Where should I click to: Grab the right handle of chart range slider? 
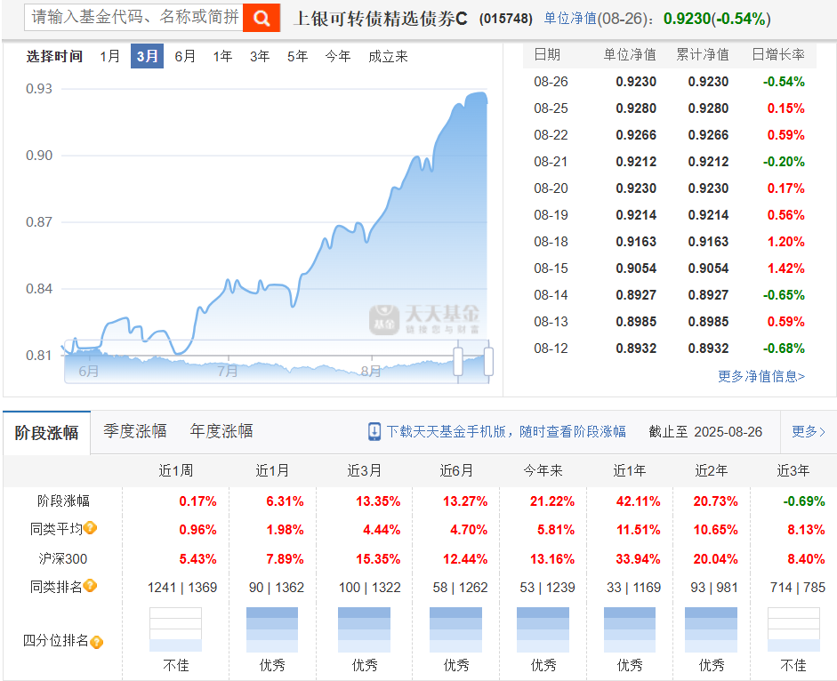pos(488,361)
